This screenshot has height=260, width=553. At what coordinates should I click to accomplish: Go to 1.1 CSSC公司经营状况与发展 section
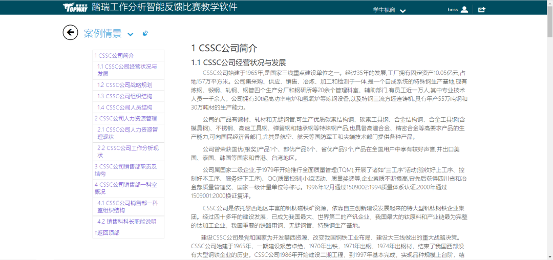point(127,70)
